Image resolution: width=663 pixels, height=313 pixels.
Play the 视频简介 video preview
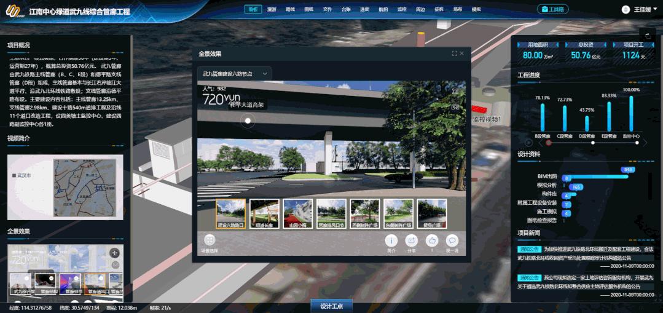pos(65,187)
